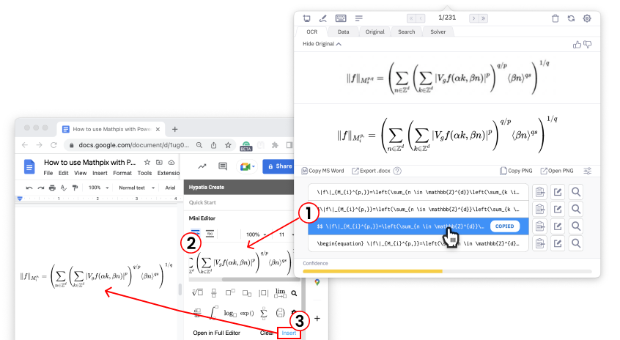The image size is (620, 340).
Task: Open the Original tab
Action: coord(374,32)
